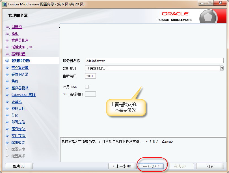Jump to the 文件存储 step
This screenshot has width=229, height=173.
[18, 136]
